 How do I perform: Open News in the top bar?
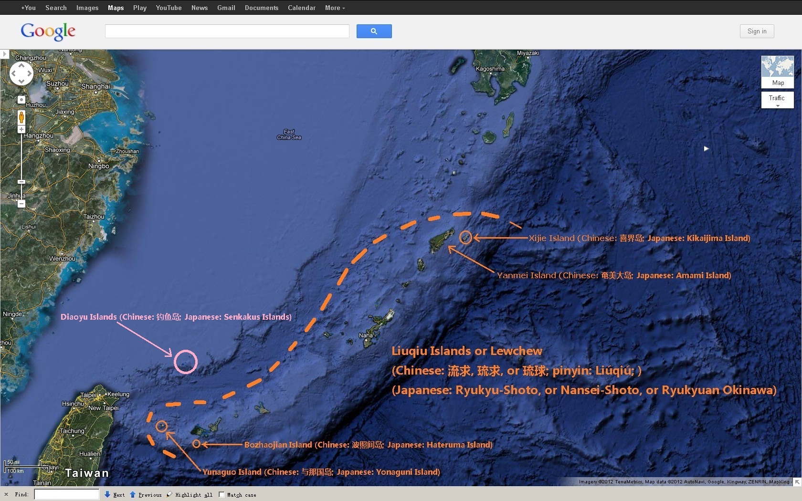point(200,8)
